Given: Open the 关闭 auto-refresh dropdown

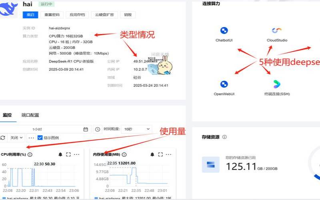Looking at the screenshot, I should (16, 138).
